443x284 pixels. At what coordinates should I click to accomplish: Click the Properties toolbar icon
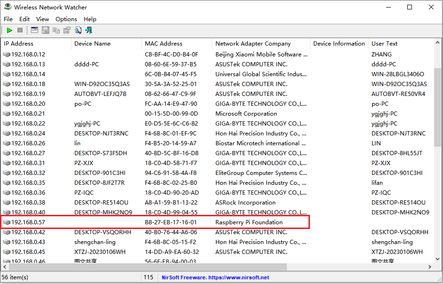point(67,30)
